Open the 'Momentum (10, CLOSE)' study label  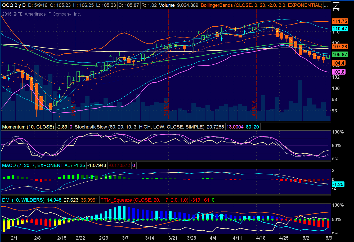(28, 127)
